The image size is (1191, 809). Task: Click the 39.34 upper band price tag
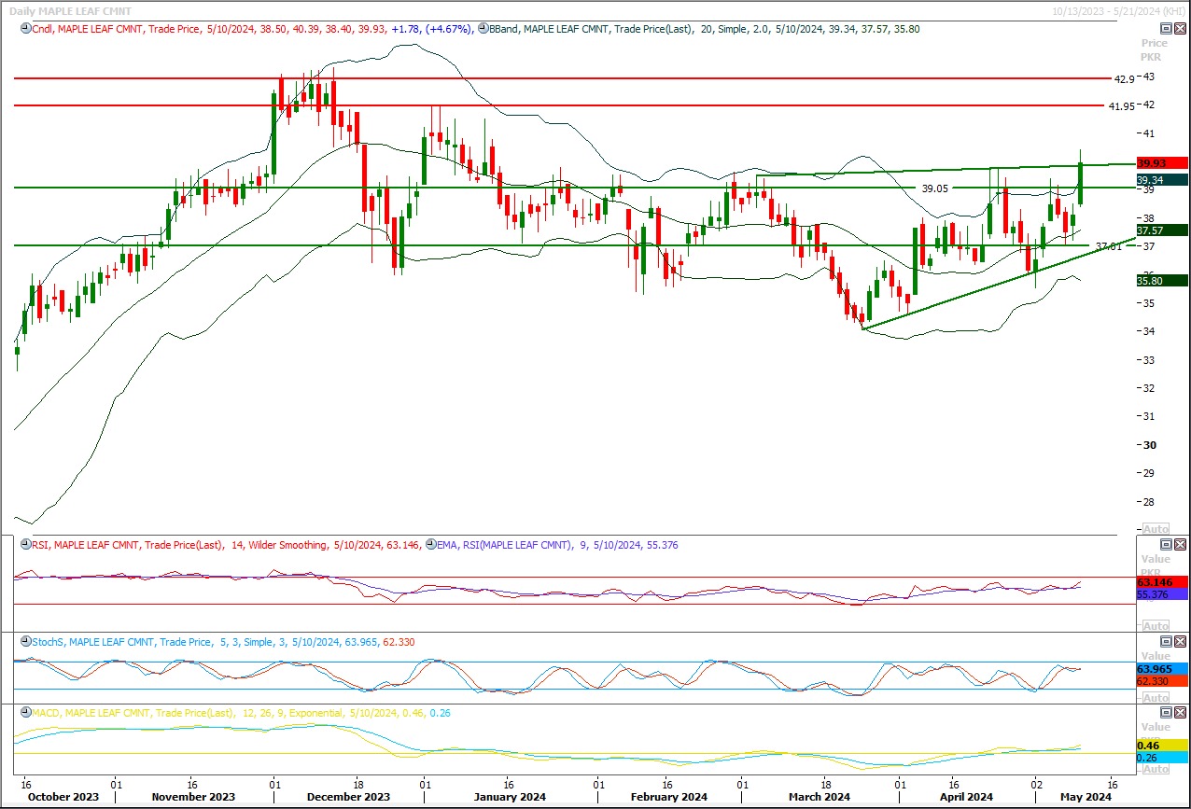1162,180
